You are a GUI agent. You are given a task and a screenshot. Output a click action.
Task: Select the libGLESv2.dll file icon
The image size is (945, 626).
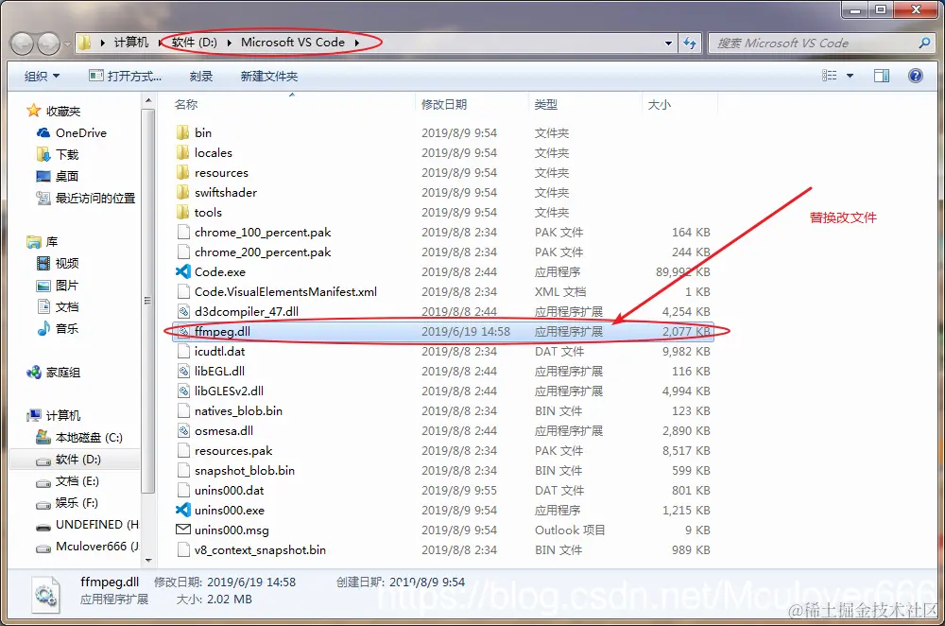[183, 391]
